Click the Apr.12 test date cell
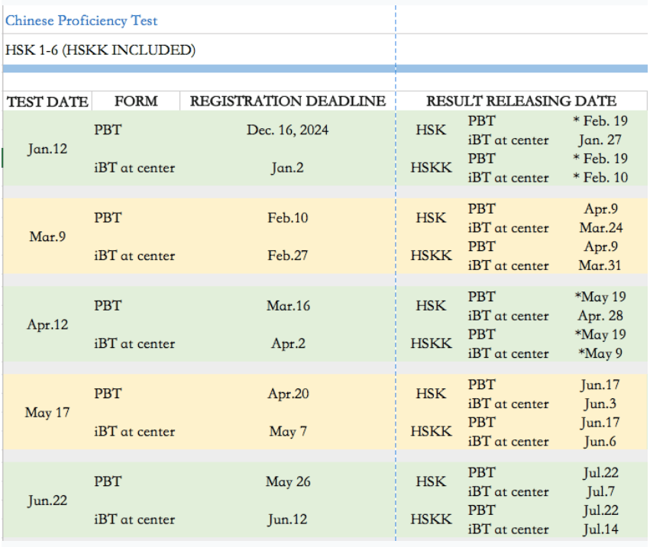Viewport: 650px width, 547px height. click(47, 324)
